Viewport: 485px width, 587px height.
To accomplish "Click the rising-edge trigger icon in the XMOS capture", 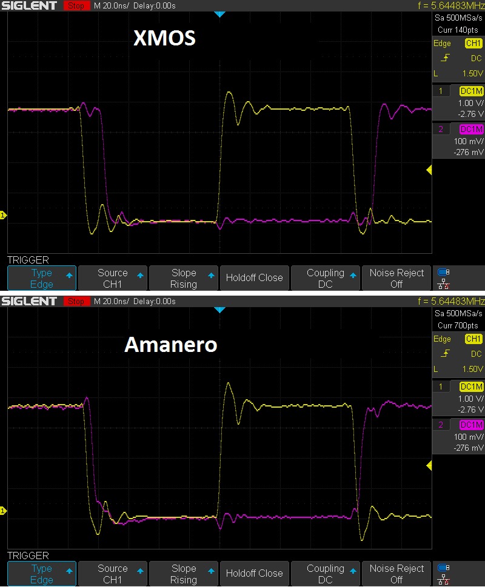I will coord(445,58).
